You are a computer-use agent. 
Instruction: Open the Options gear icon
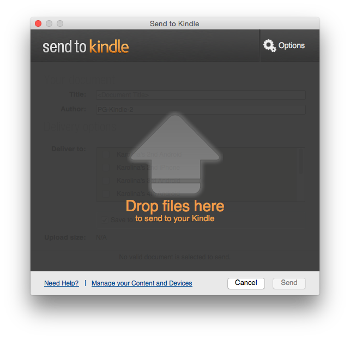coord(269,46)
